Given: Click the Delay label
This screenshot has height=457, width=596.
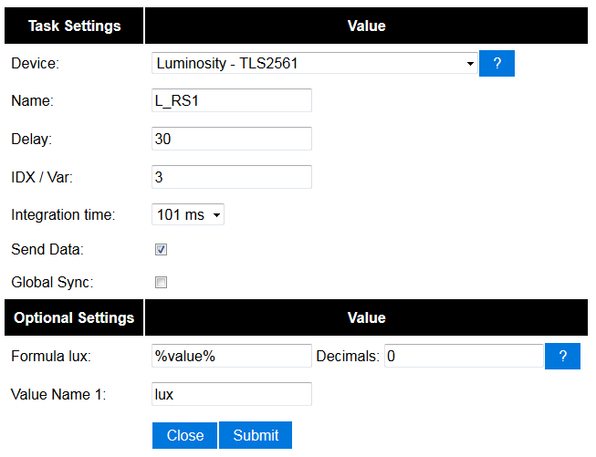Looking at the screenshot, I should 31,139.
